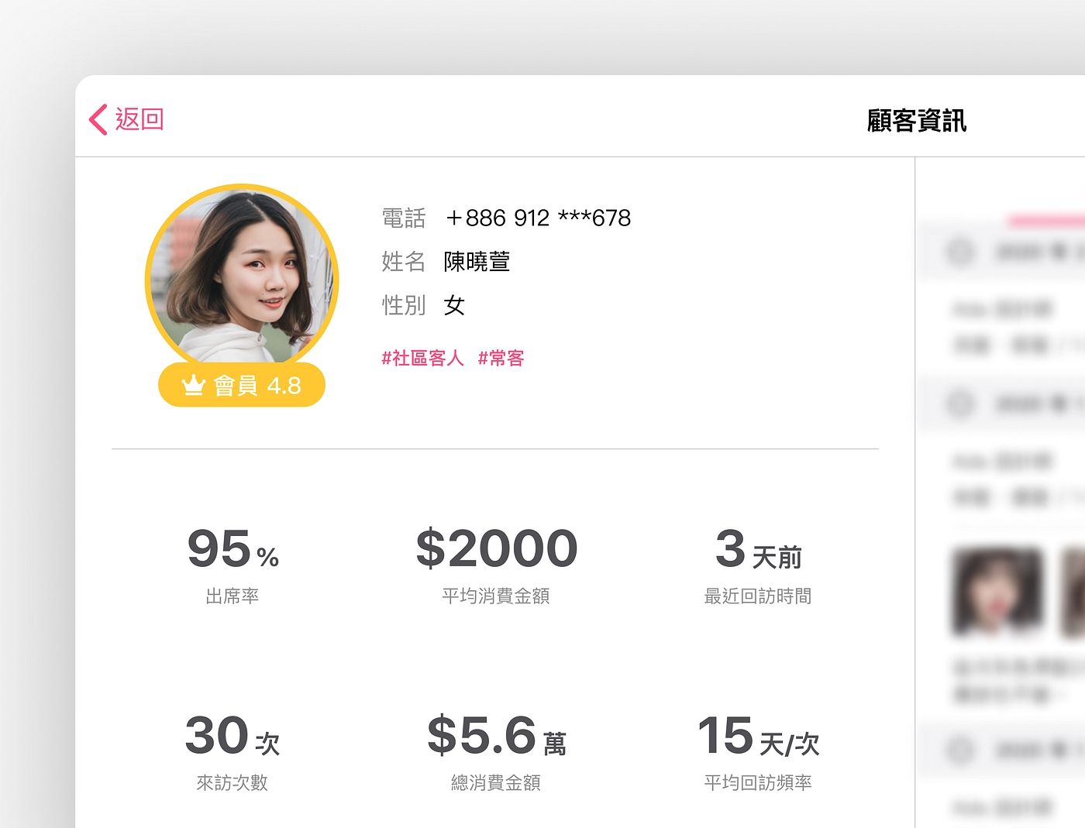This screenshot has height=828, width=1085.
Task: Open the blurred face photo in right panel
Action: tap(997, 593)
